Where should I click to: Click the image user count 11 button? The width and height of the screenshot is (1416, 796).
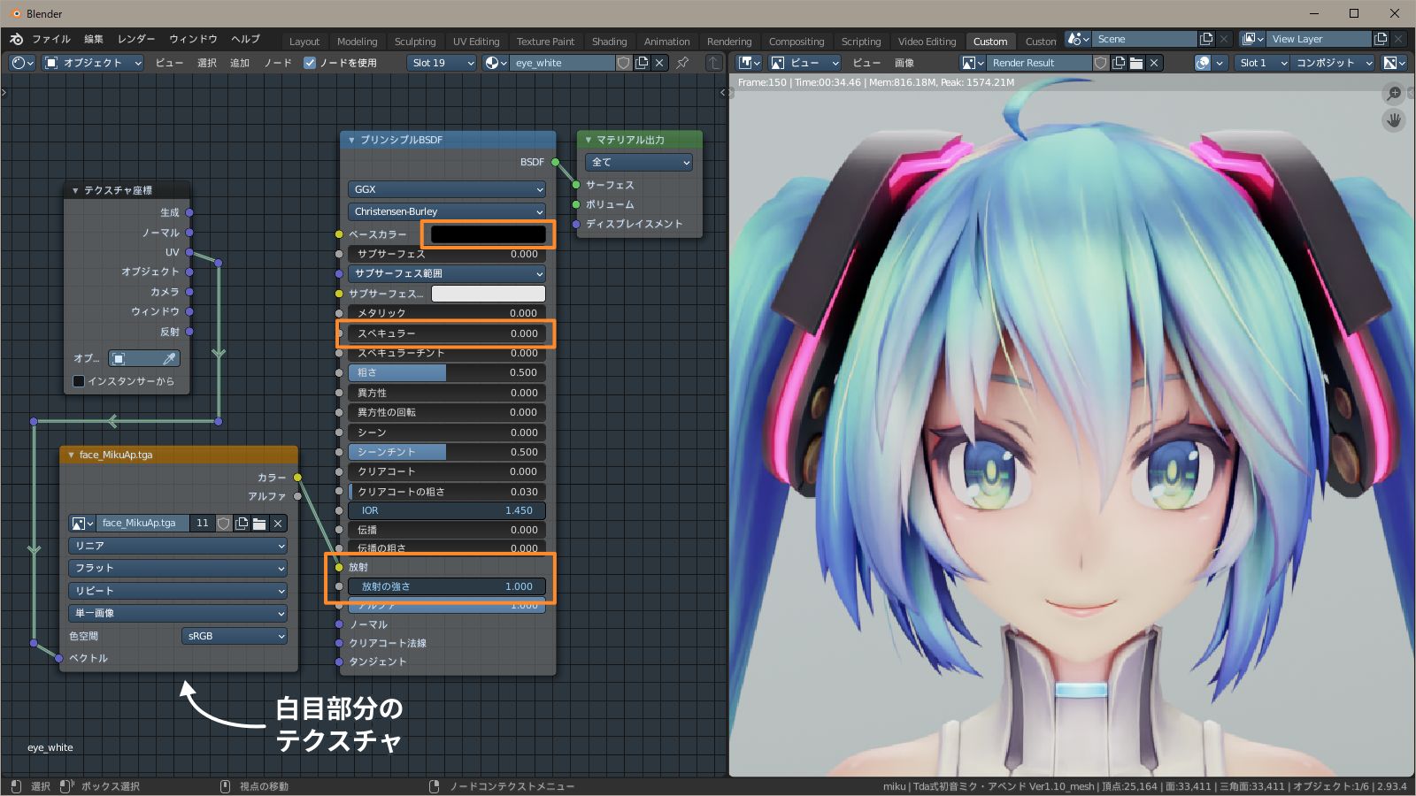click(x=203, y=524)
